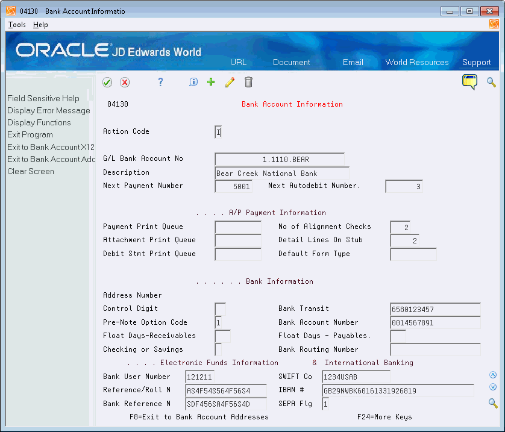Click the title bar application icon

pos(11,11)
